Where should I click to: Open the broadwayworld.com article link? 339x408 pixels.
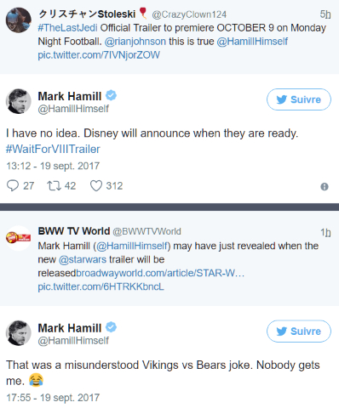160,273
